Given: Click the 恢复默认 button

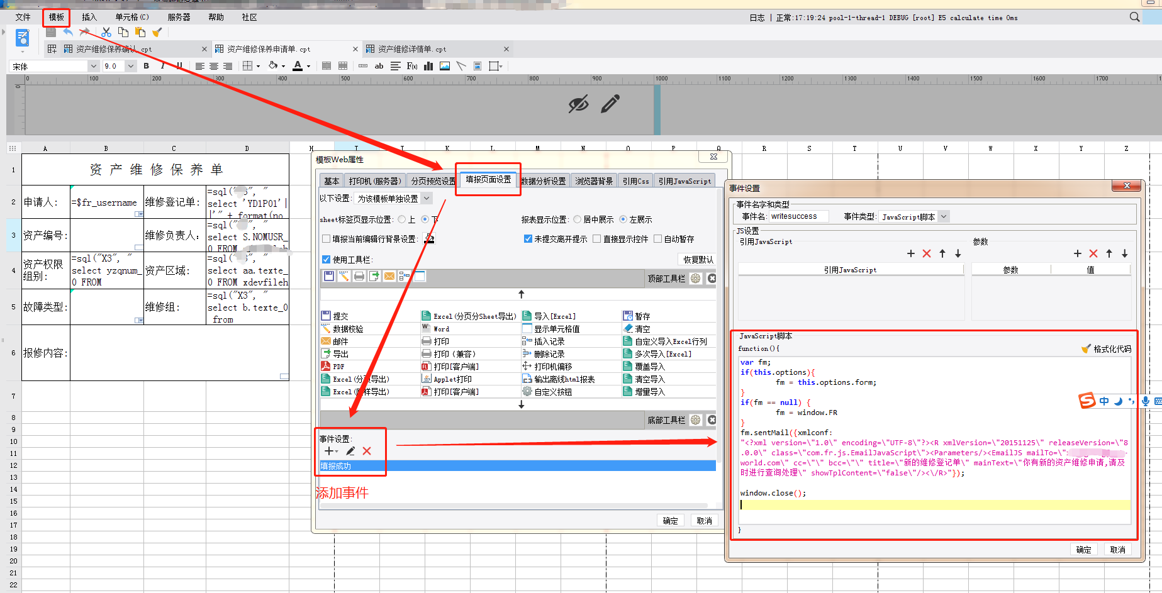Looking at the screenshot, I should pos(698,260).
